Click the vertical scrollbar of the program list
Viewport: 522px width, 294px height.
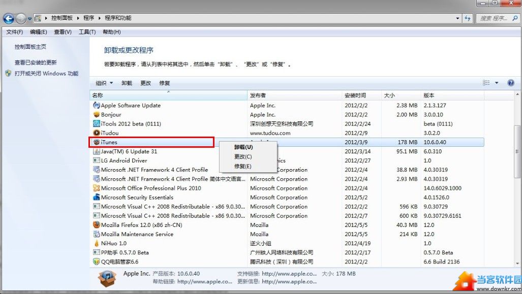[x=517, y=152]
